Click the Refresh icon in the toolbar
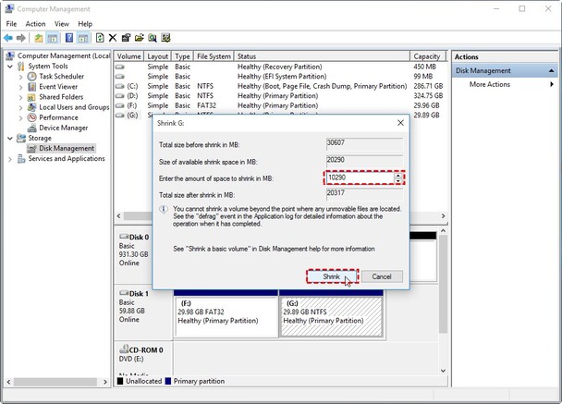Image resolution: width=562 pixels, height=404 pixels. point(99,38)
